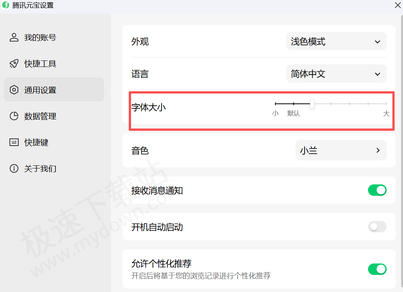Image resolution: width=403 pixels, height=292 pixels.
Task: Set font size slider to 默认
Action: pos(293,103)
